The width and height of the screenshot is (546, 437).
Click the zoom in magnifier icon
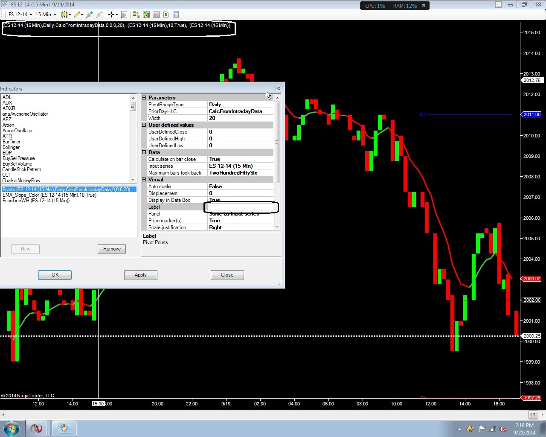pos(90,15)
